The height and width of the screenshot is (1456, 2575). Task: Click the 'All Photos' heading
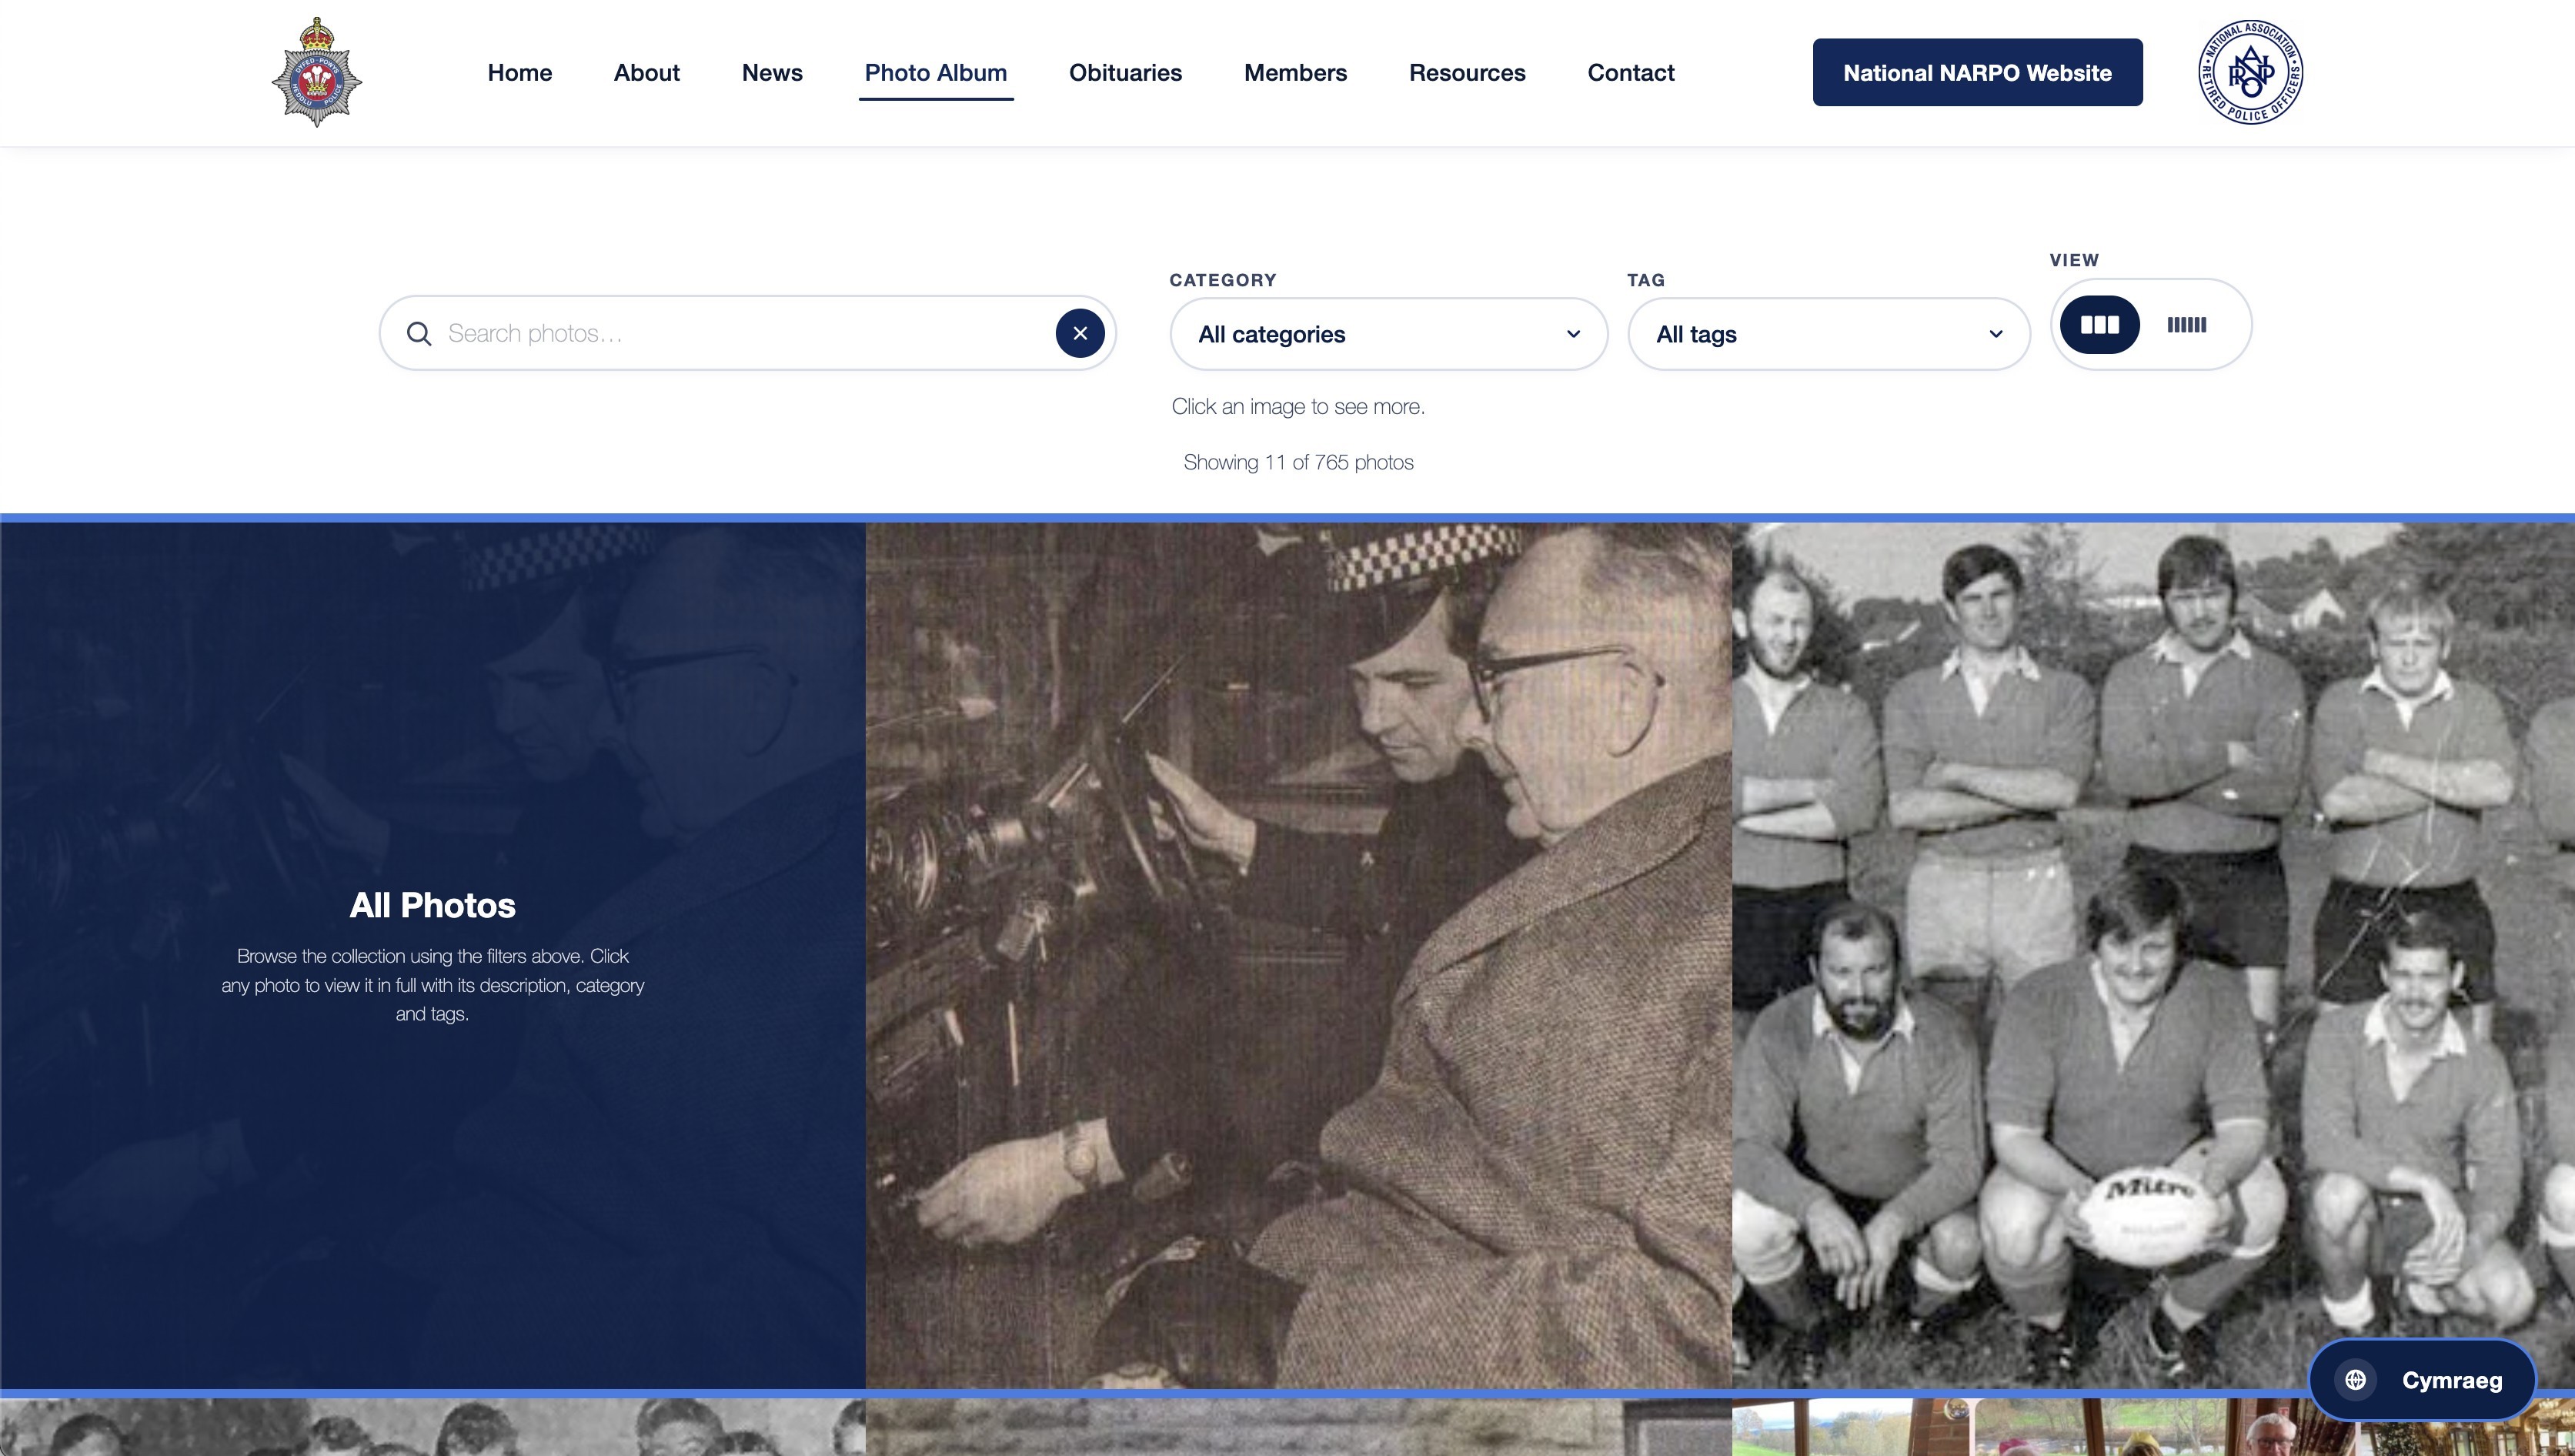point(432,905)
